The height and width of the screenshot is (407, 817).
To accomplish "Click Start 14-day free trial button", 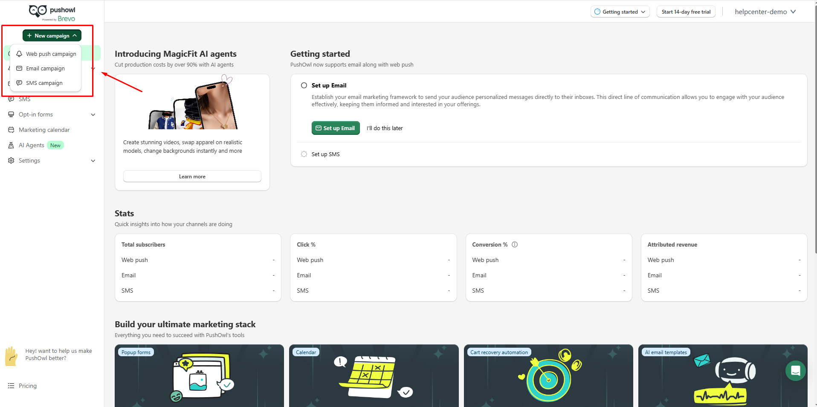I will (686, 12).
